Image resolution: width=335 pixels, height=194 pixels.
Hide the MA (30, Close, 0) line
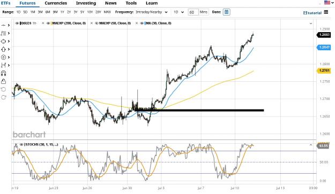click(x=142, y=23)
